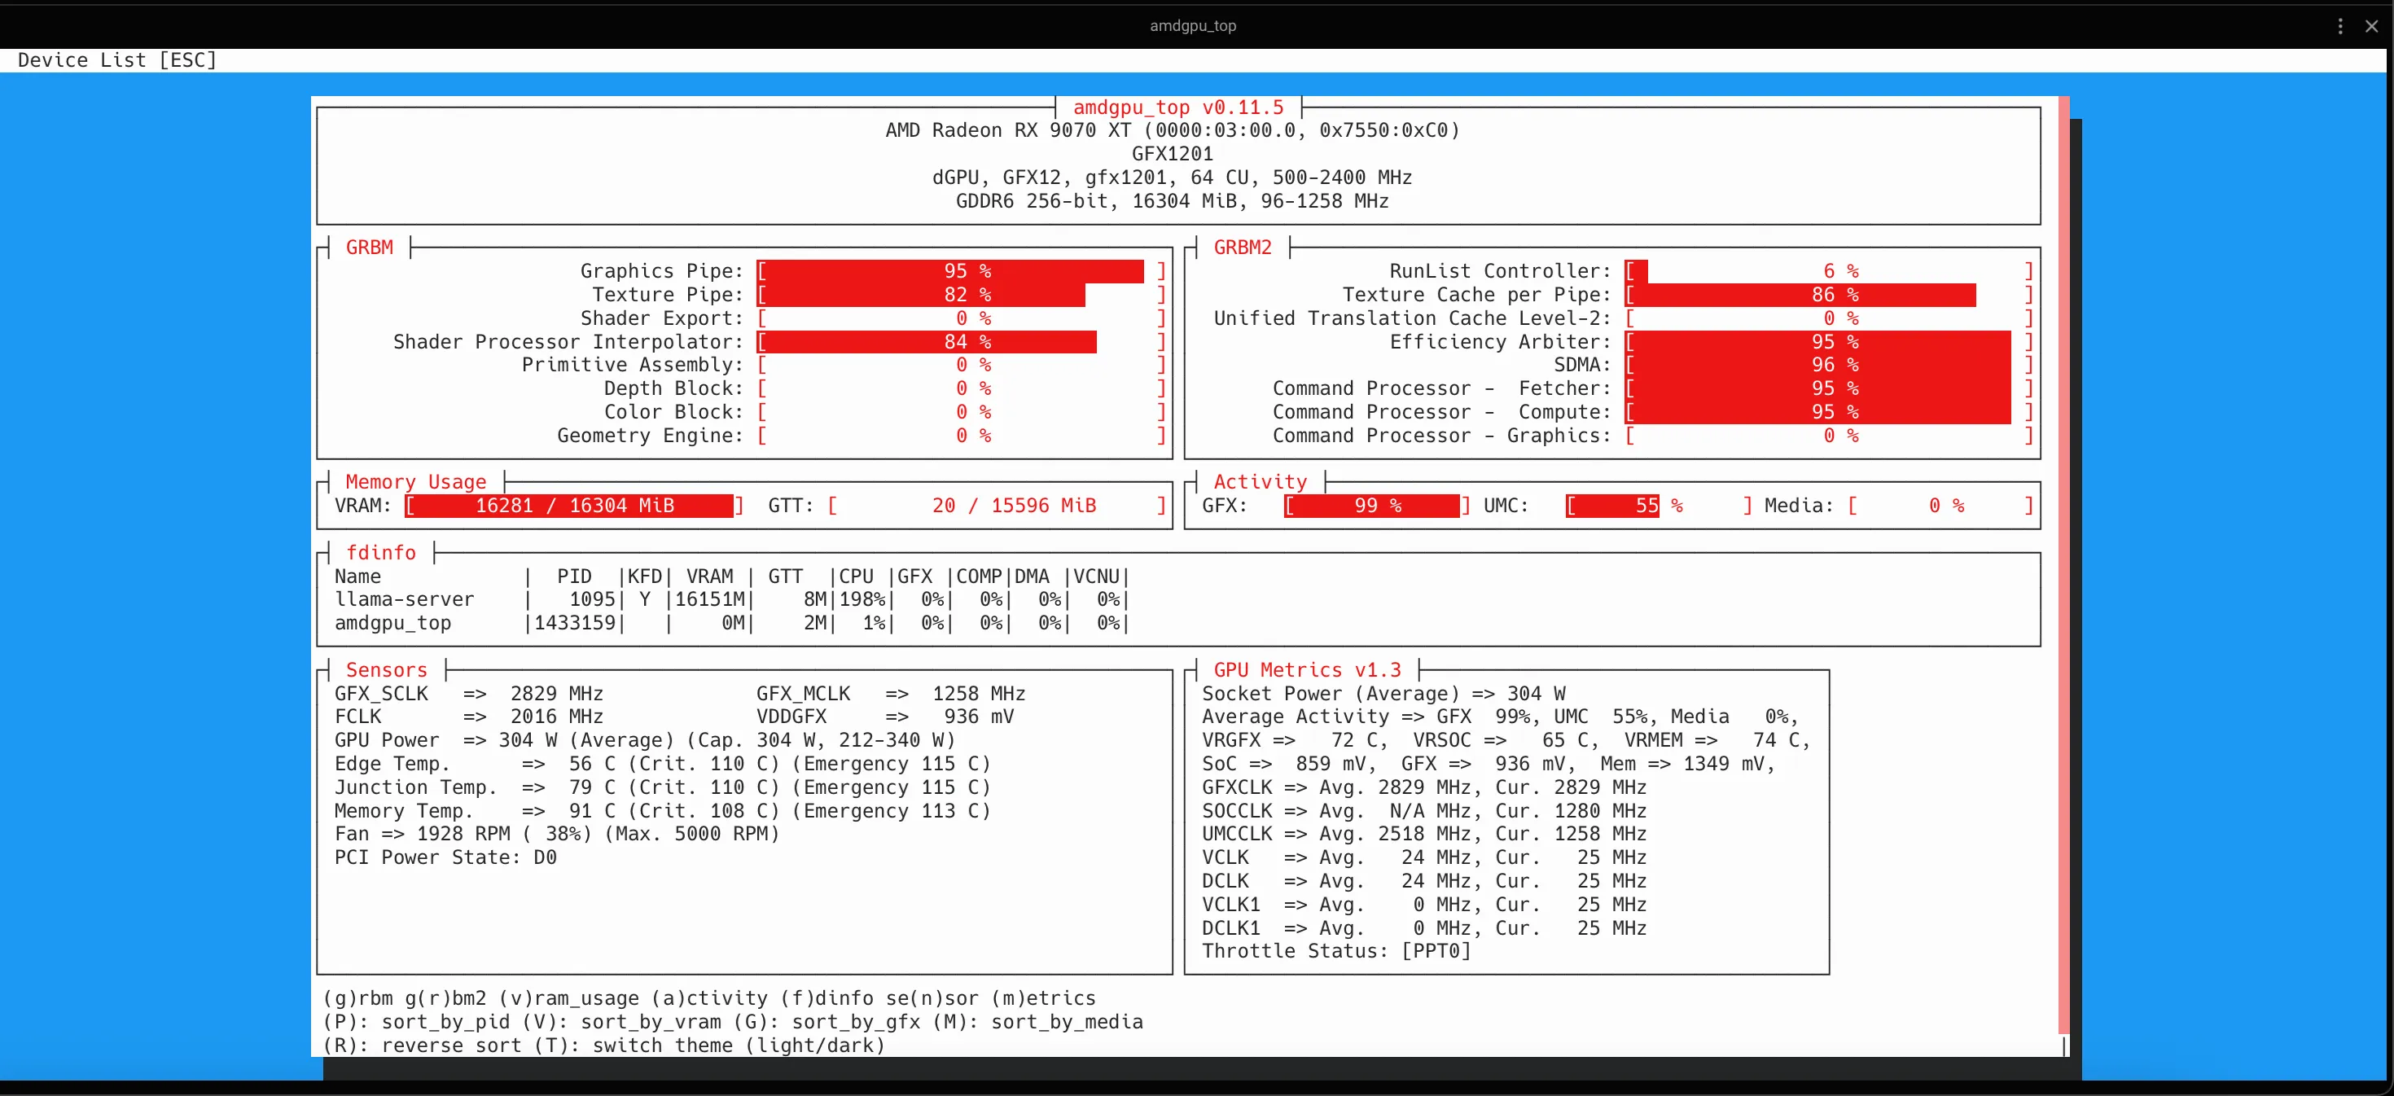Open the Device List menu
This screenshot has width=2394, height=1096.
[x=117, y=60]
